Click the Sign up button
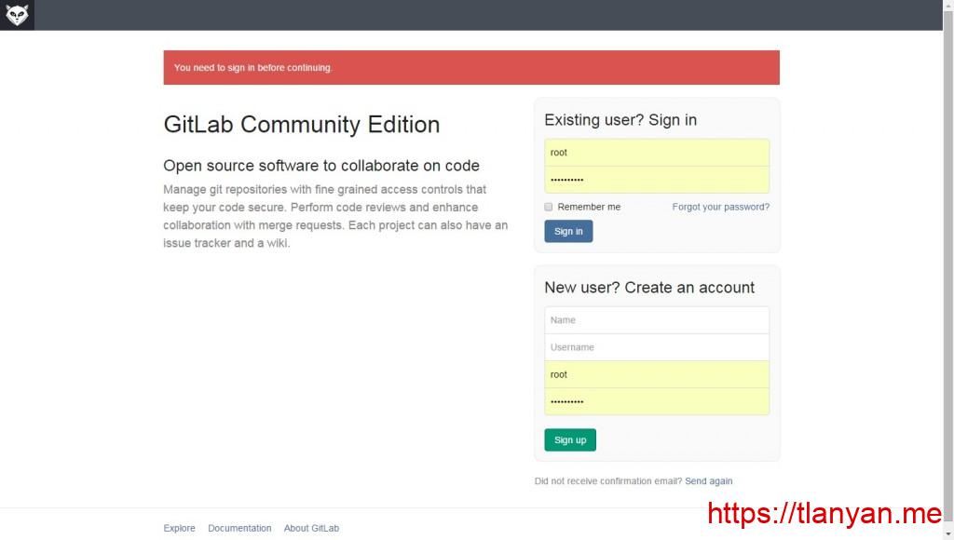The image size is (954, 540). pos(570,439)
